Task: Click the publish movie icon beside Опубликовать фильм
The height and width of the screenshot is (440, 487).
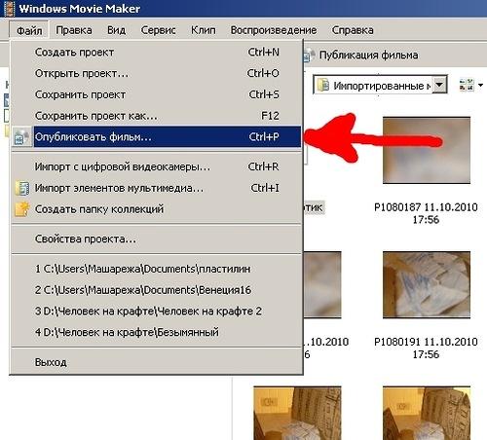Action: (21, 137)
